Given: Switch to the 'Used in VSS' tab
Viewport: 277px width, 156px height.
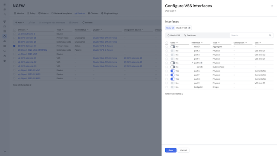Looking at the screenshot, I should (183, 28).
